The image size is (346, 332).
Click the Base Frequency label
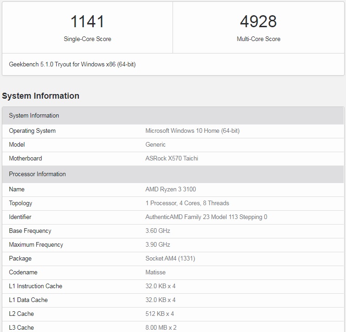[x=30, y=231]
